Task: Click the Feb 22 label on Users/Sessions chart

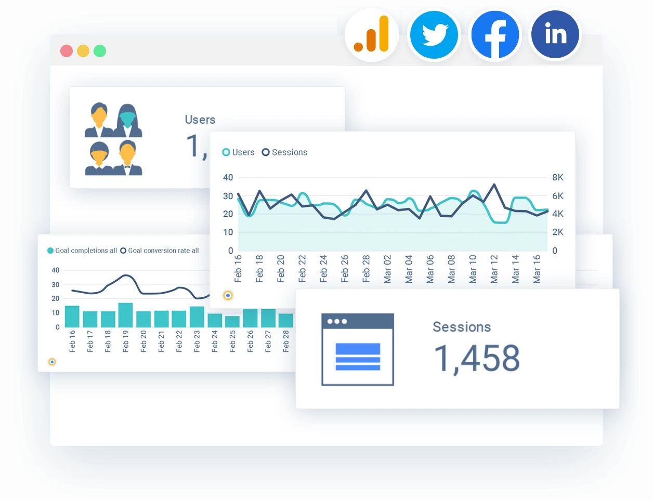Action: click(302, 269)
